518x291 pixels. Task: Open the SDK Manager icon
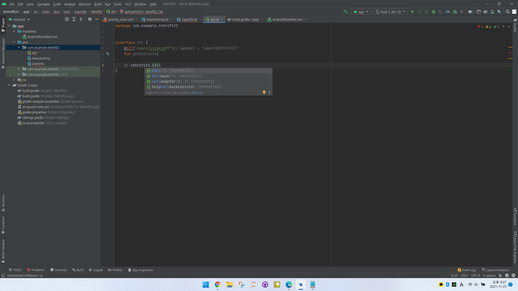[x=499, y=12]
